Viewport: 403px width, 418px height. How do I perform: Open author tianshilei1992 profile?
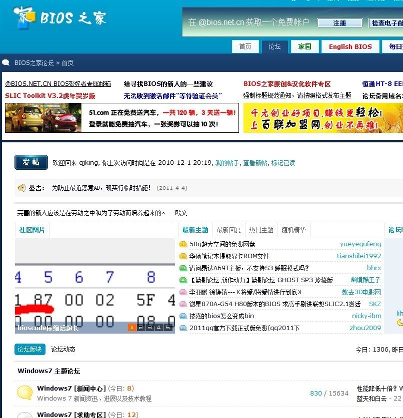(x=358, y=256)
